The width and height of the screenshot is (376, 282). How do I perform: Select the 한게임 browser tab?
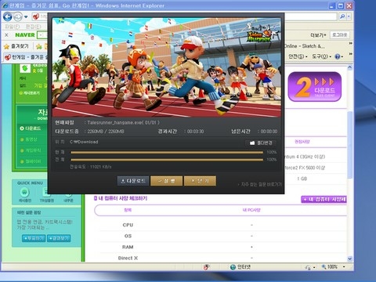tap(26, 56)
